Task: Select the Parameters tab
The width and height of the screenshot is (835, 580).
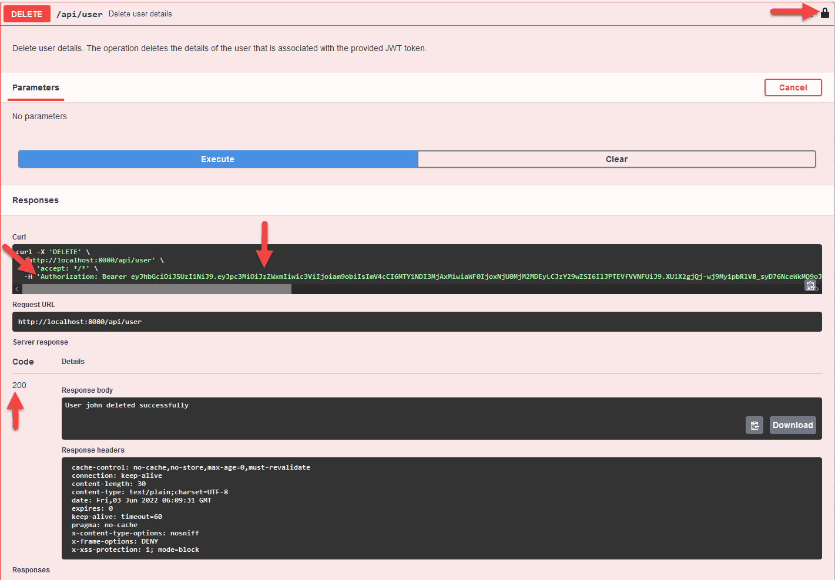Action: 36,87
